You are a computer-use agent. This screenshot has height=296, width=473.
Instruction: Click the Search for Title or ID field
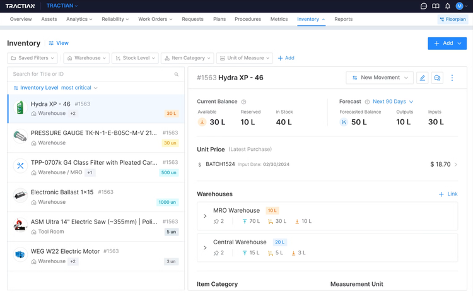pos(96,74)
